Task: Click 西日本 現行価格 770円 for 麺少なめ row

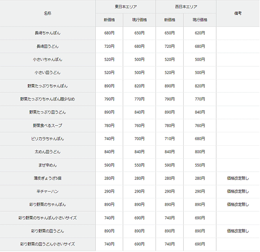Action: pyautogui.click(x=200, y=99)
